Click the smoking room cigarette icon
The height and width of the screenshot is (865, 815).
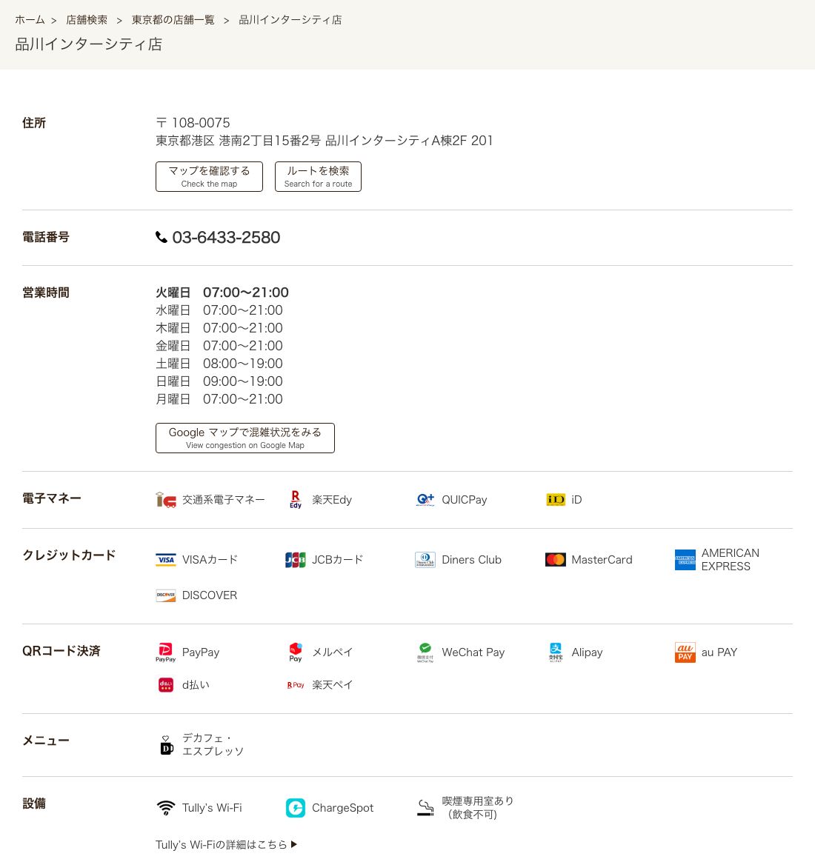point(425,808)
